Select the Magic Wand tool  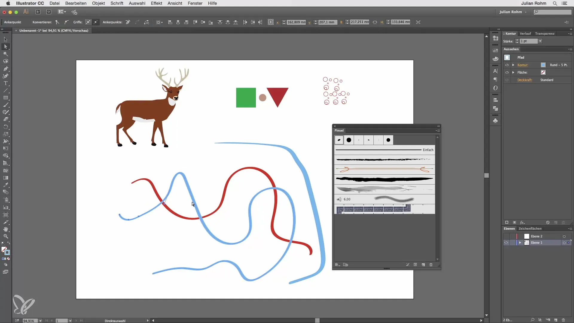point(6,54)
